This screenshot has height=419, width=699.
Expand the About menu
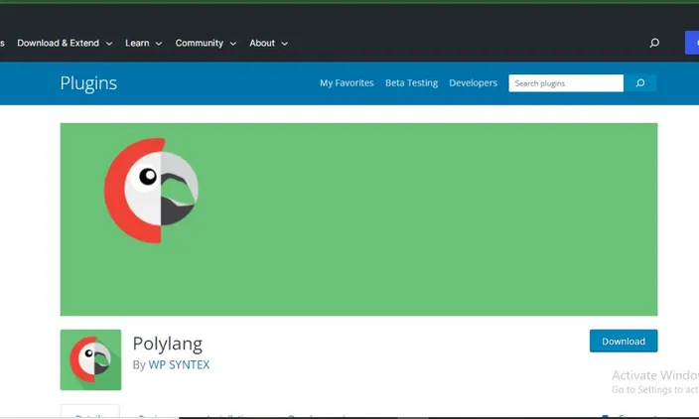tap(268, 44)
